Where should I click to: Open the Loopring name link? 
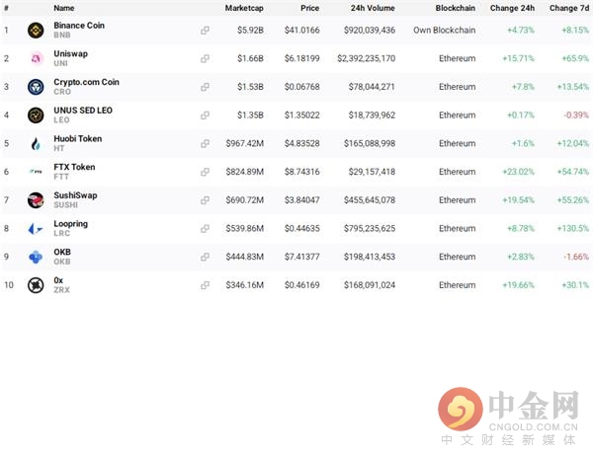[71, 223]
